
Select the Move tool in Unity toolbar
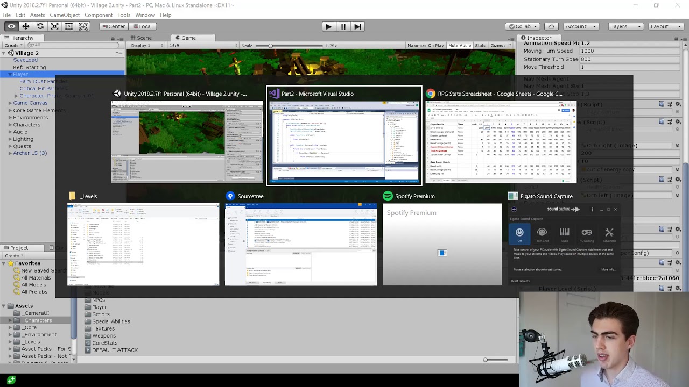tap(25, 26)
